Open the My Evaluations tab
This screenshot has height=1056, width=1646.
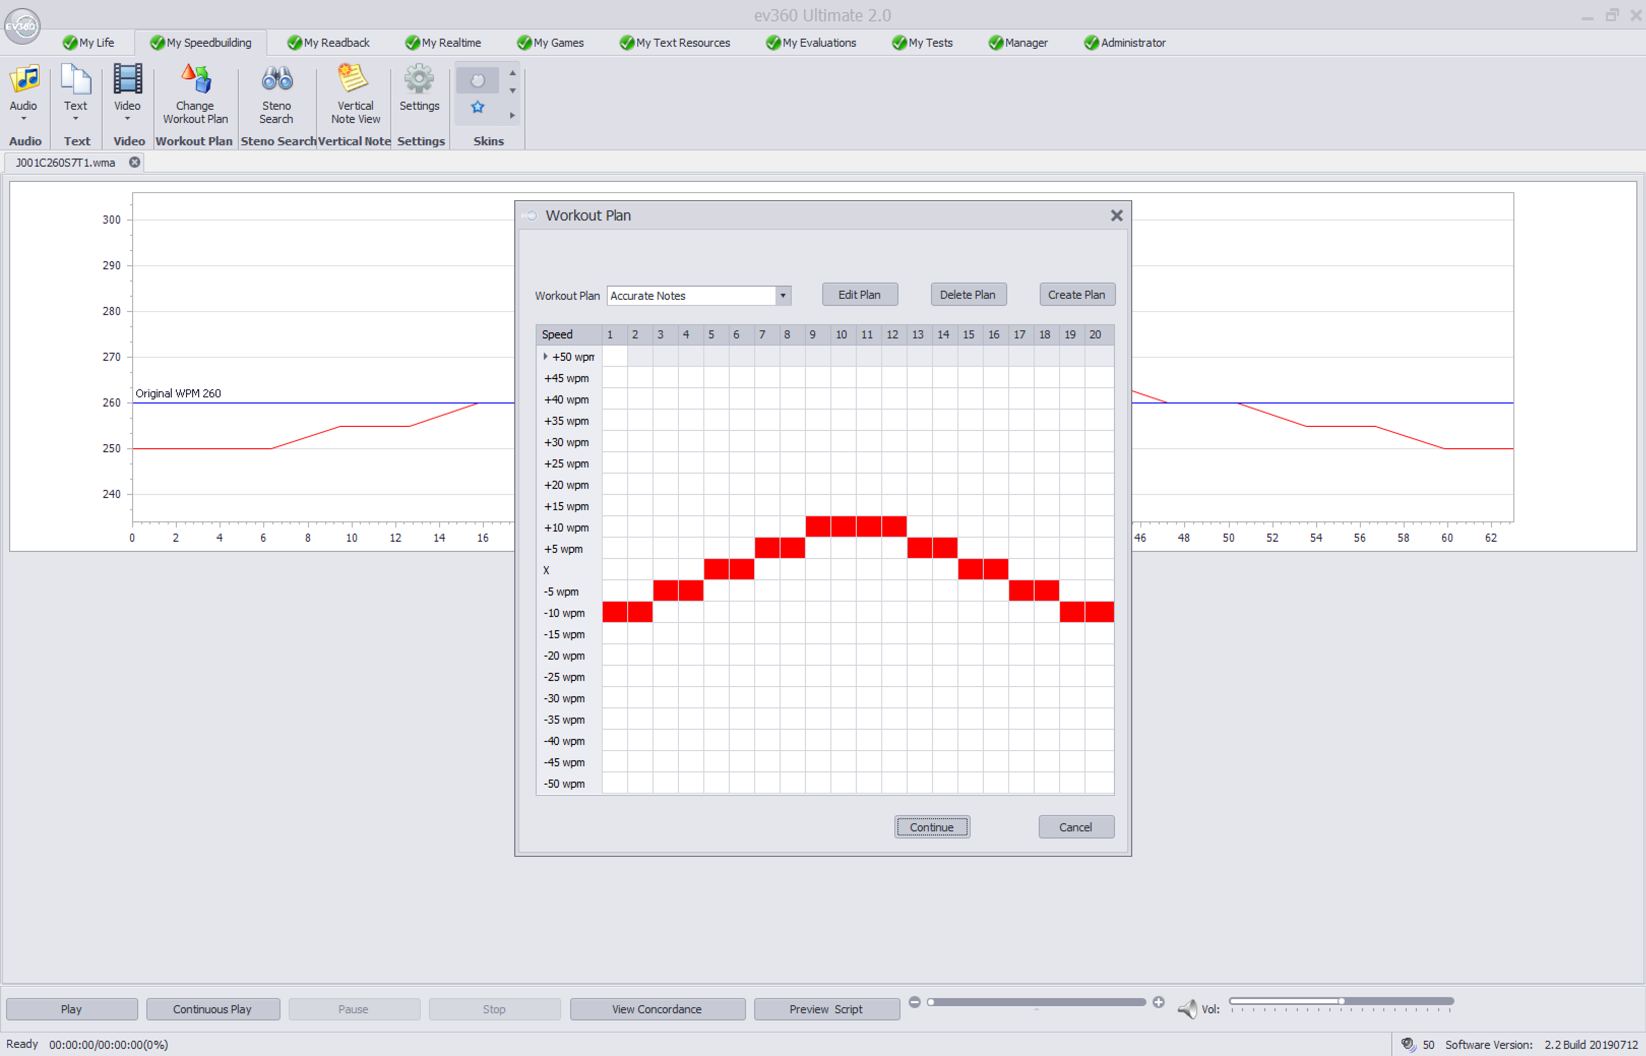pos(812,43)
